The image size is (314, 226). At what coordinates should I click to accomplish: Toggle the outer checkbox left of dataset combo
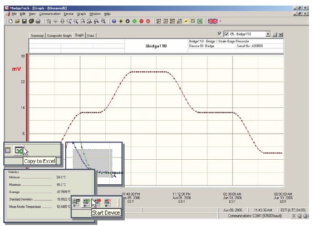coord(219,33)
